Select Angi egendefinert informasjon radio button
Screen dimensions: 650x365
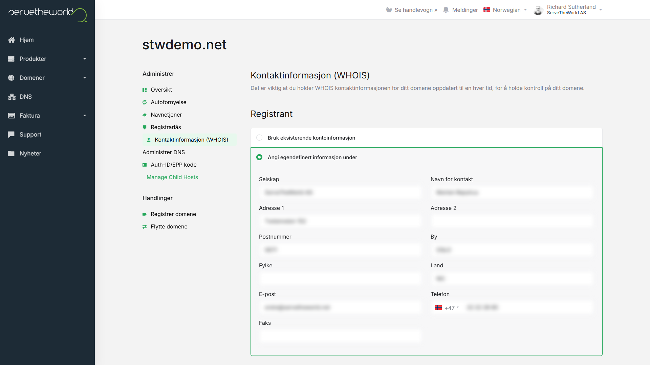(x=259, y=157)
